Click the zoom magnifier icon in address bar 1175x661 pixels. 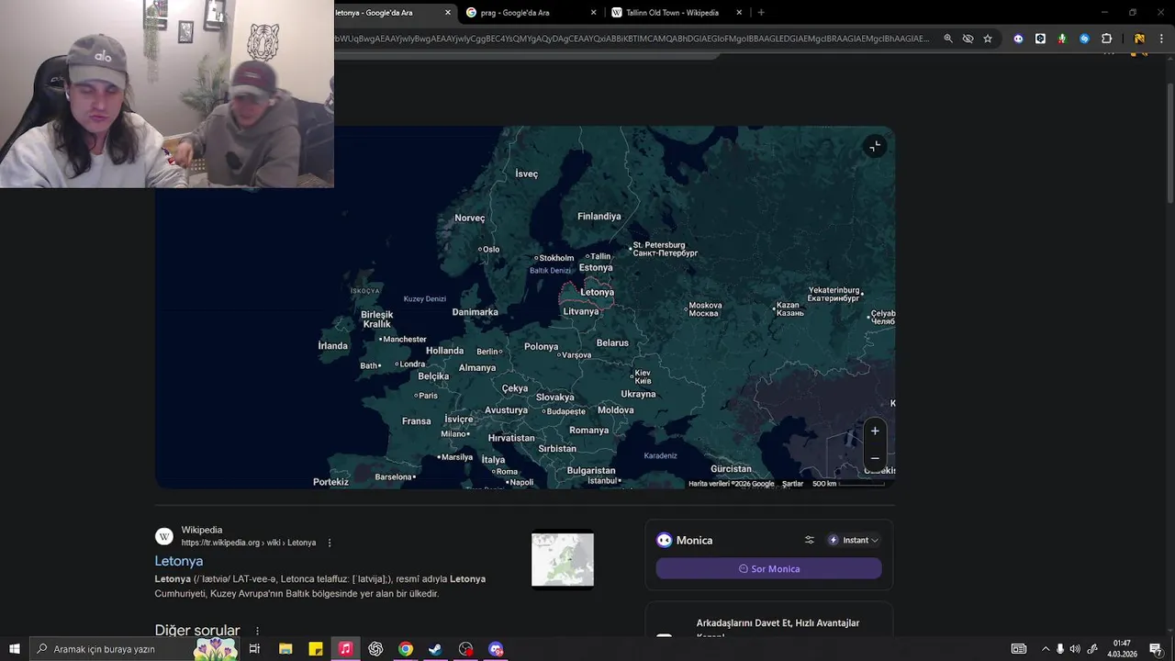(948, 39)
